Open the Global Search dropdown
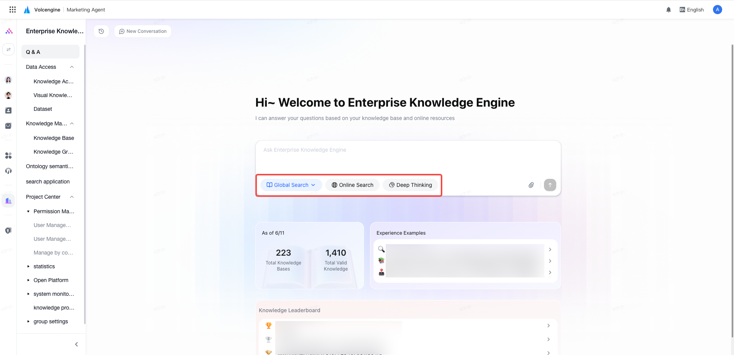734x355 pixels. point(291,185)
